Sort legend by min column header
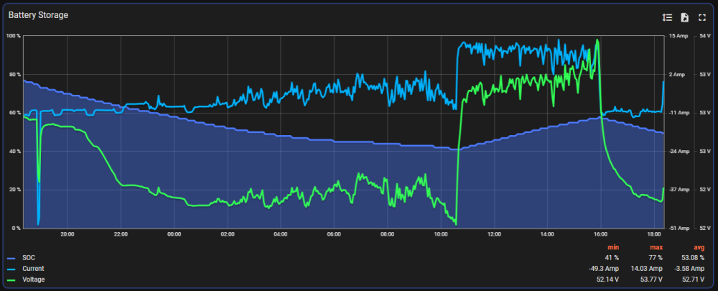Screen dimensions: 718x291 tap(614, 247)
